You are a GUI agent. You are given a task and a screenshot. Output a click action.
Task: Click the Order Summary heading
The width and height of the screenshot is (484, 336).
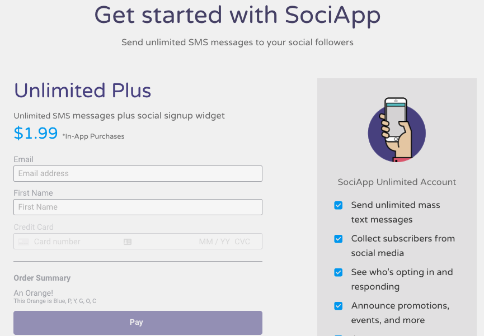point(42,278)
